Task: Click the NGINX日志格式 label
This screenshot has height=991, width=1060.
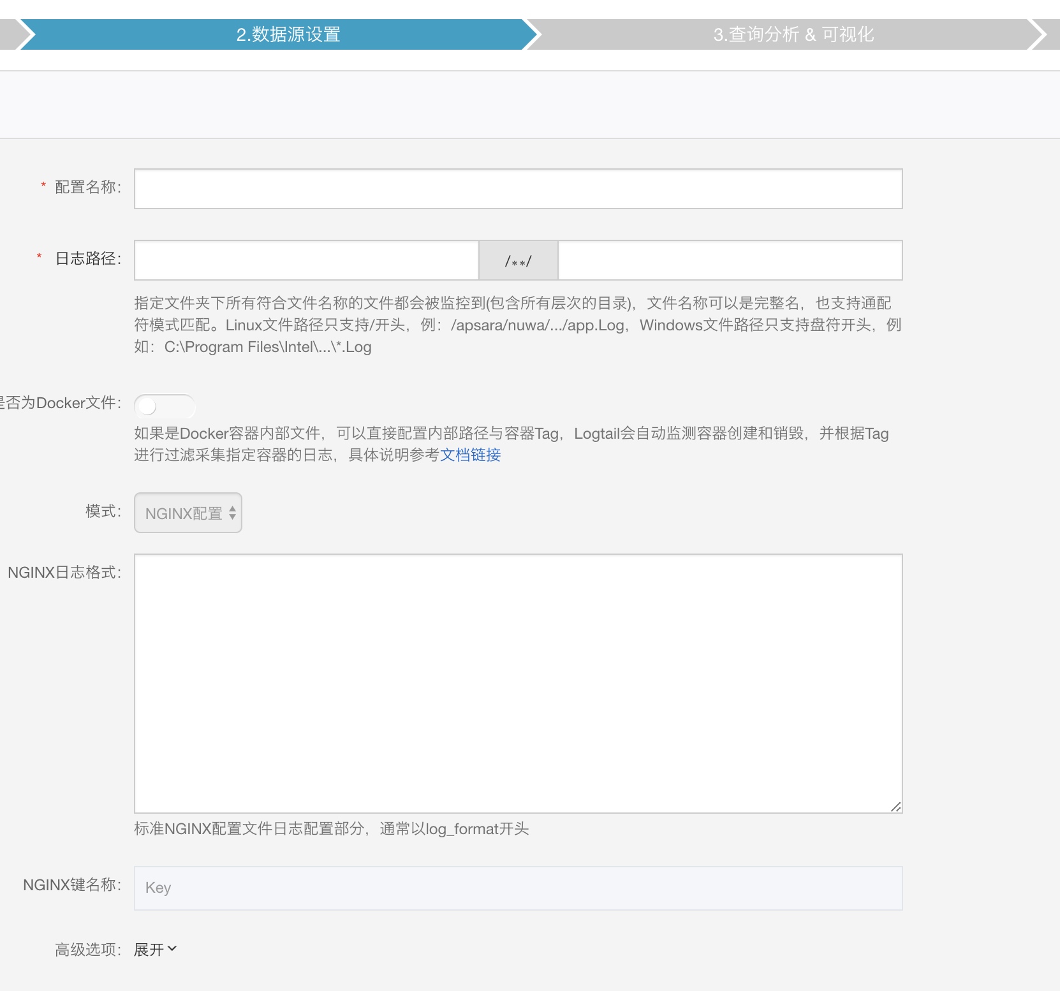Action: pos(64,572)
